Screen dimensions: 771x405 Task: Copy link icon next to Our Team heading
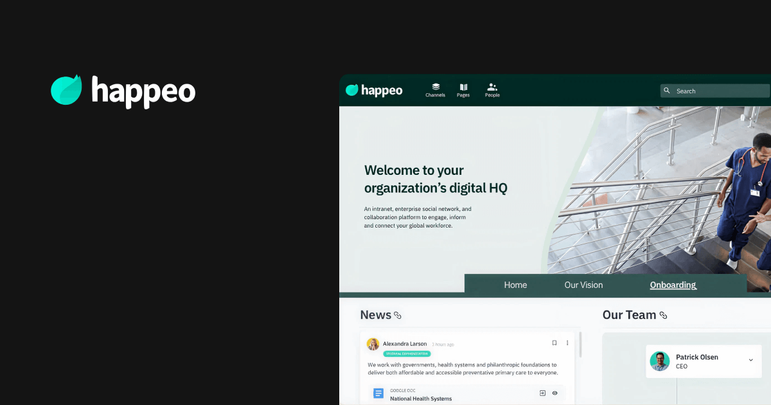(x=663, y=315)
